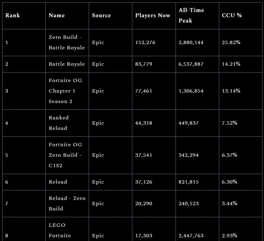Click the 152,276 players now value

145,43
